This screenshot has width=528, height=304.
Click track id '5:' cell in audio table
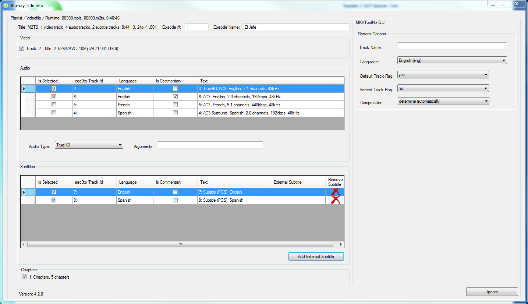[x=94, y=105]
